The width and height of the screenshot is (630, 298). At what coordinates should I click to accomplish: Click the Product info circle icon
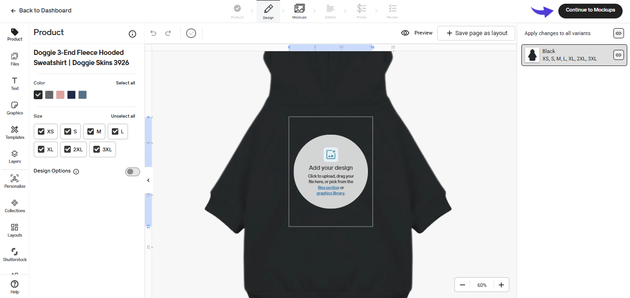pos(132,34)
